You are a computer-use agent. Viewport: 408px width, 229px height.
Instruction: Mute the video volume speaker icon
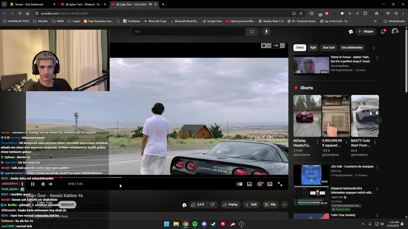click(x=43, y=184)
